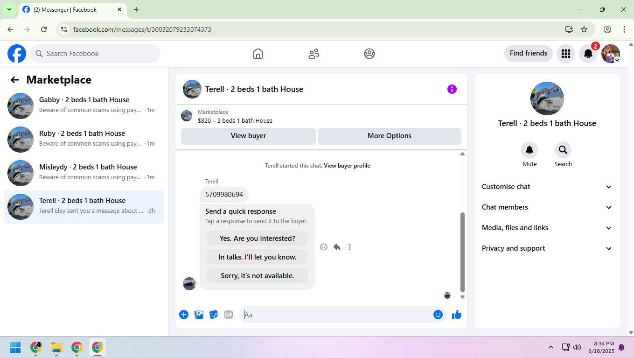Open the Chrome three-dot menu
This screenshot has height=358, width=634.
[x=624, y=29]
